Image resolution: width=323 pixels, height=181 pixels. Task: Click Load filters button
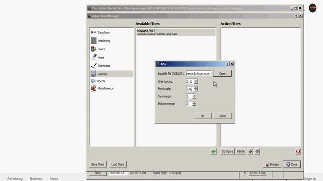pyautogui.click(x=118, y=164)
